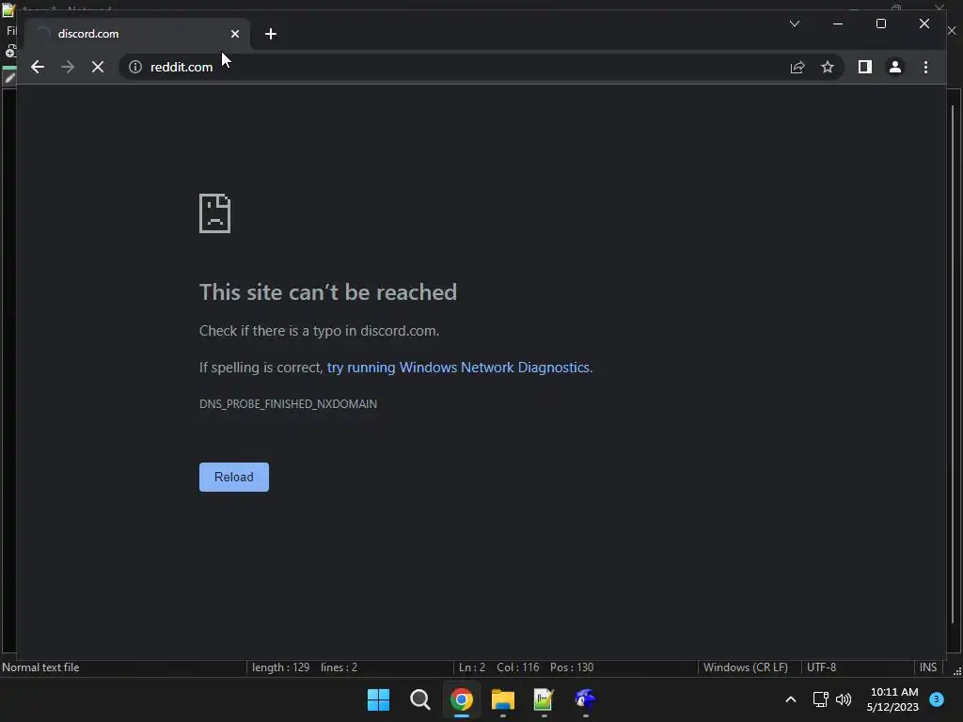Toggle INS mode in Notepad++ status bar
The height and width of the screenshot is (722, 963).
click(928, 667)
